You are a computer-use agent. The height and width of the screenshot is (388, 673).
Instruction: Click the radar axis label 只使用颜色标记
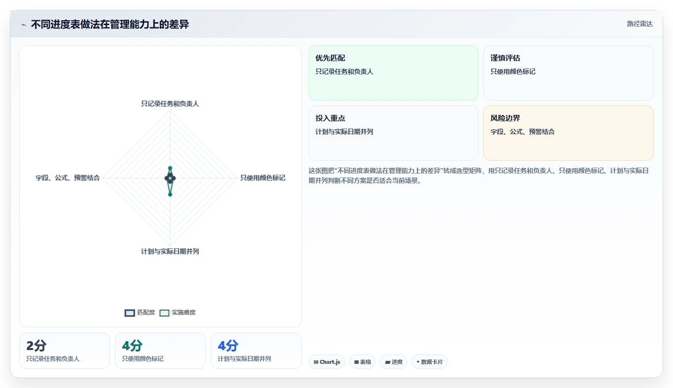[263, 177]
